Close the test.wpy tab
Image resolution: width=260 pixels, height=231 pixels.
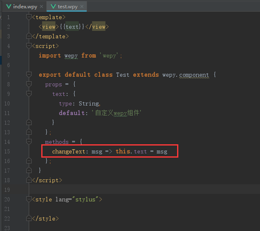tap(82, 7)
